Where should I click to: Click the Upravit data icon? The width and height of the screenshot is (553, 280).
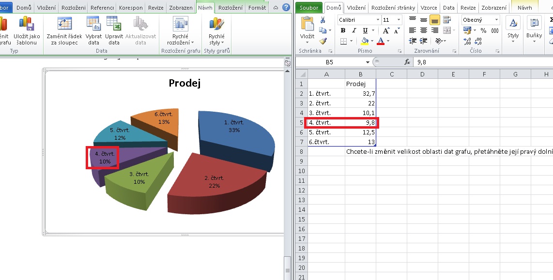point(114,24)
